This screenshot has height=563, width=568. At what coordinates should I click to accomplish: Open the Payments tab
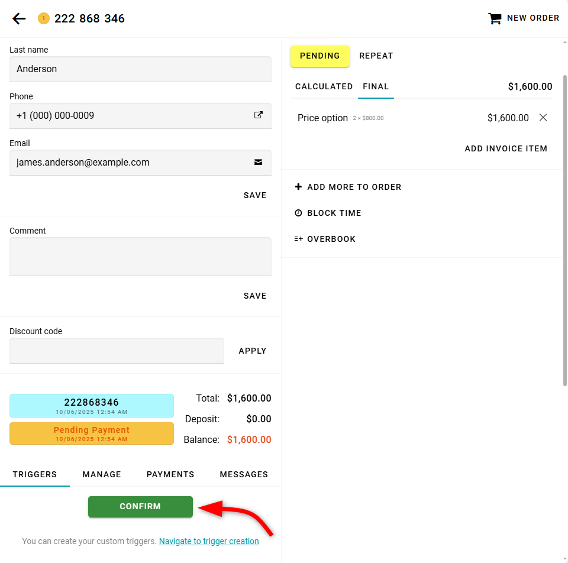pos(170,474)
